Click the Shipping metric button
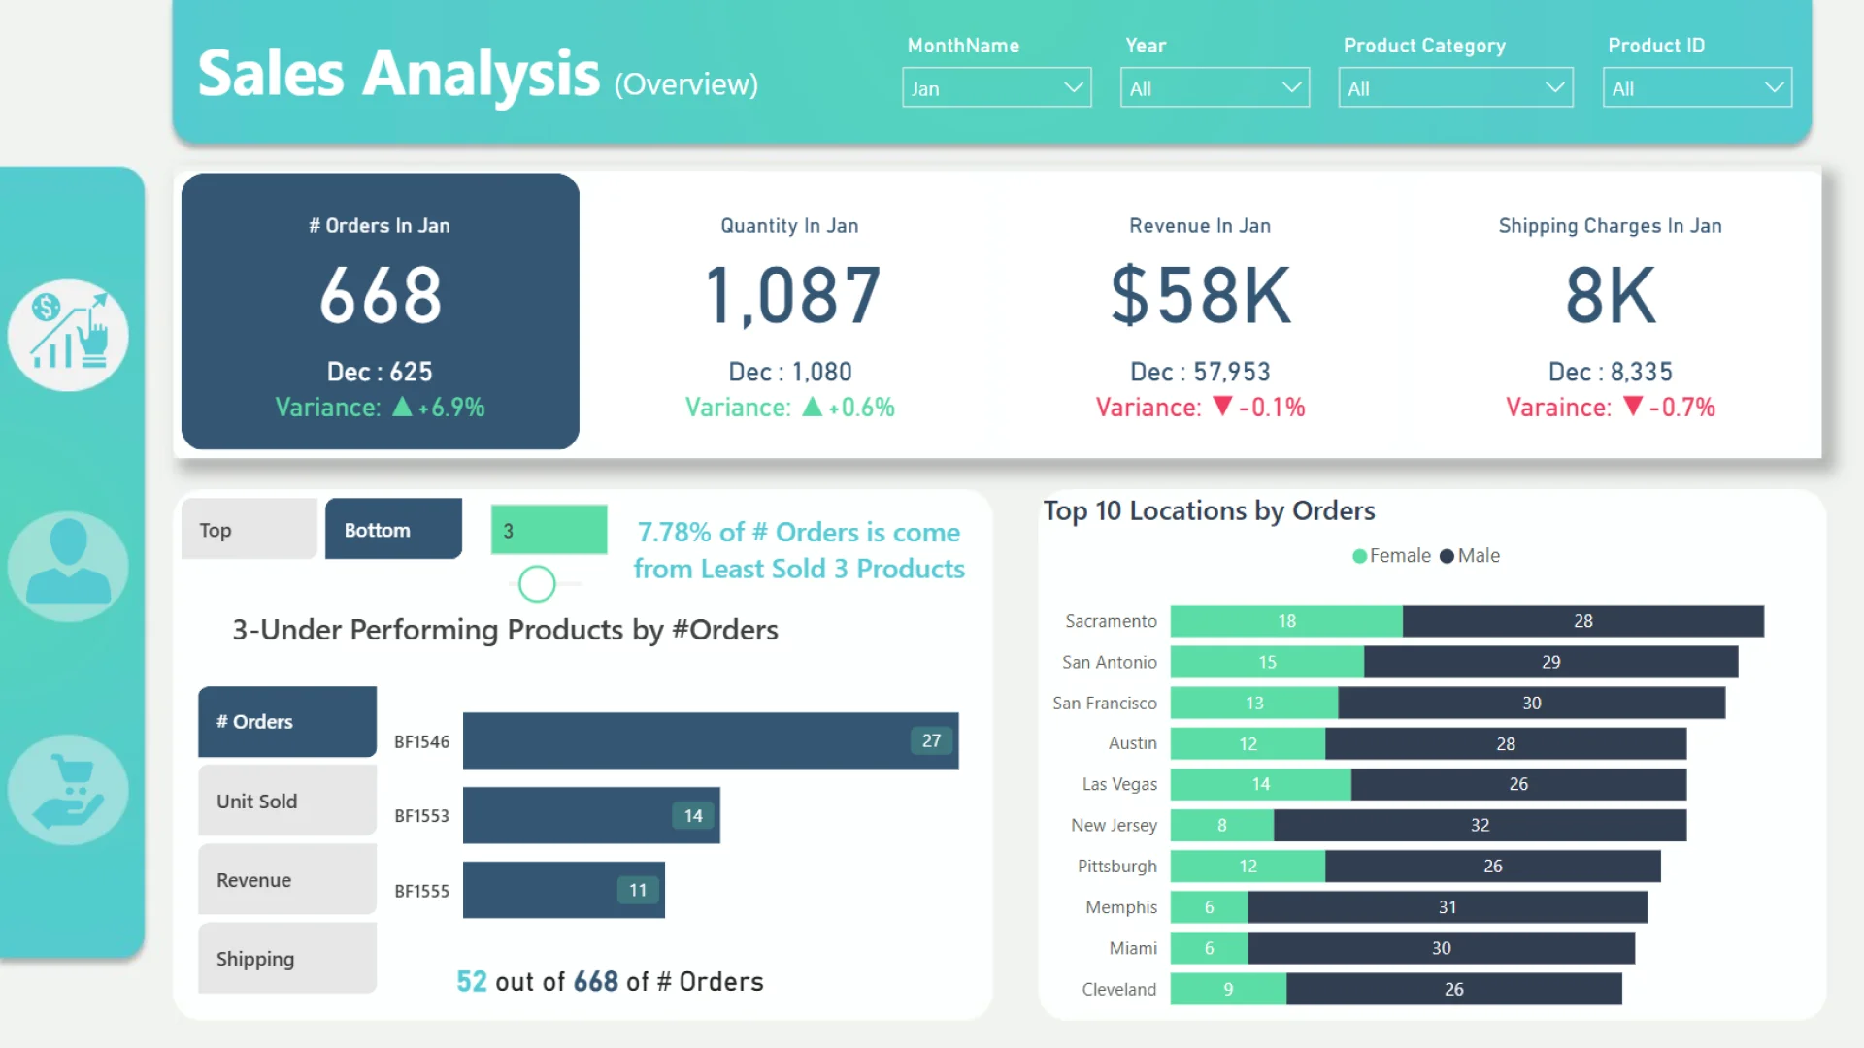Screen dimensions: 1864x1048 (x=287, y=959)
